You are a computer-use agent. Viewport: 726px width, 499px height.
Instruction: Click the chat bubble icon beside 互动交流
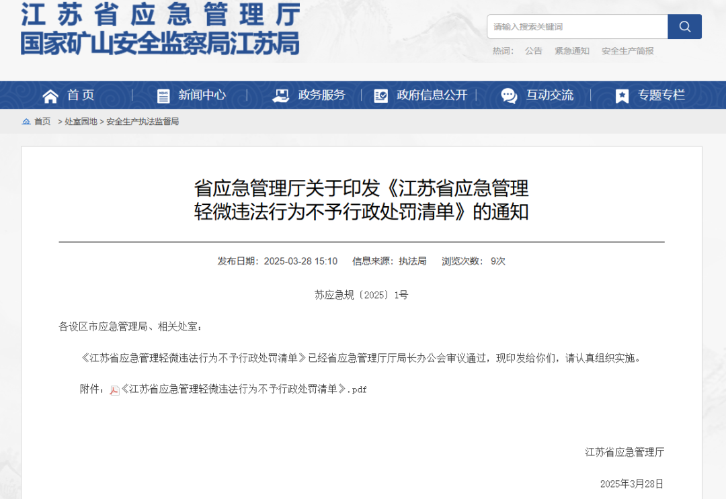[508, 95]
